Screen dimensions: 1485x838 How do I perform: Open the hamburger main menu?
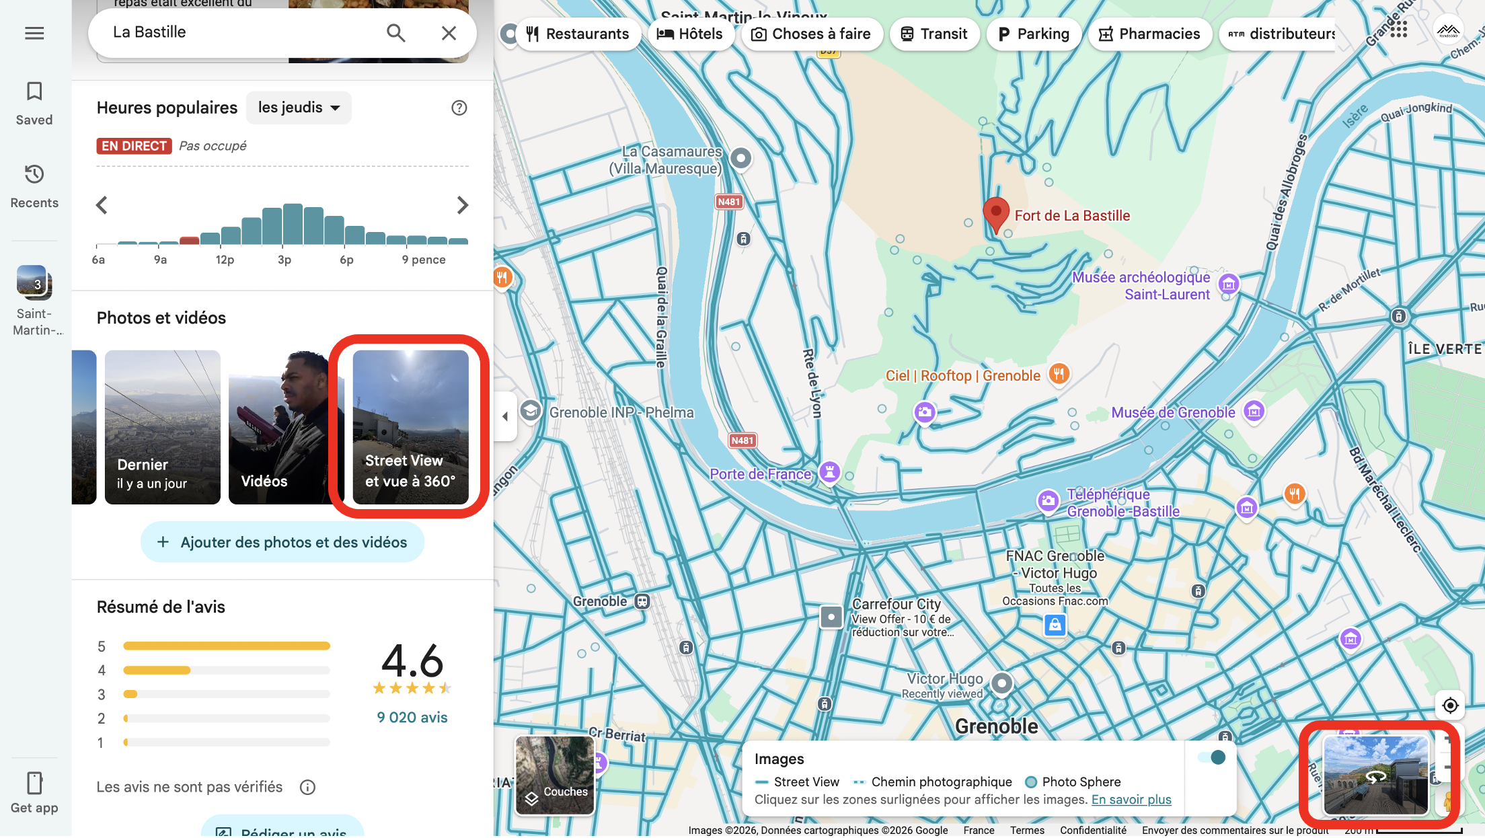pos(34,33)
